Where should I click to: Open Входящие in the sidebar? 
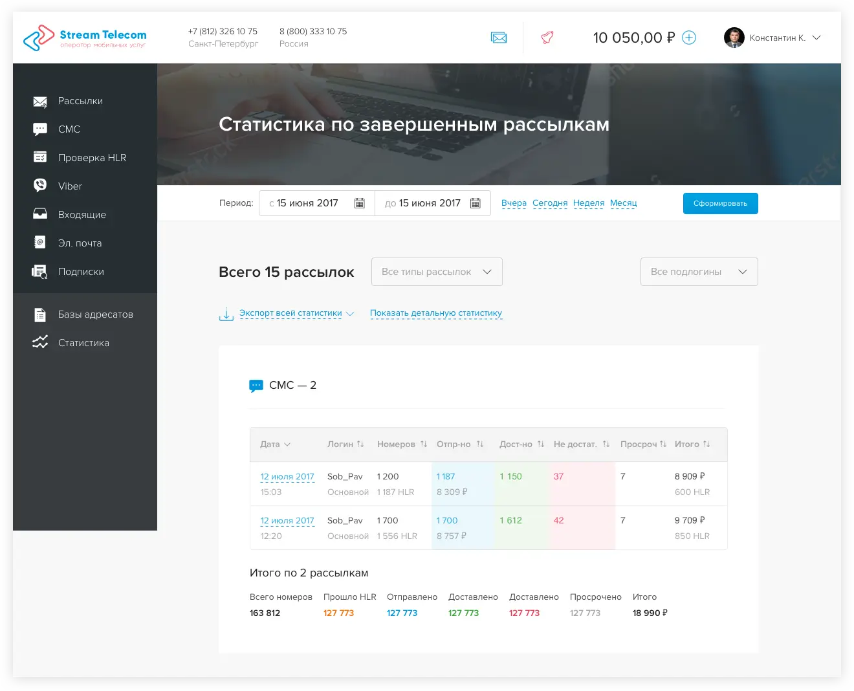click(x=82, y=215)
